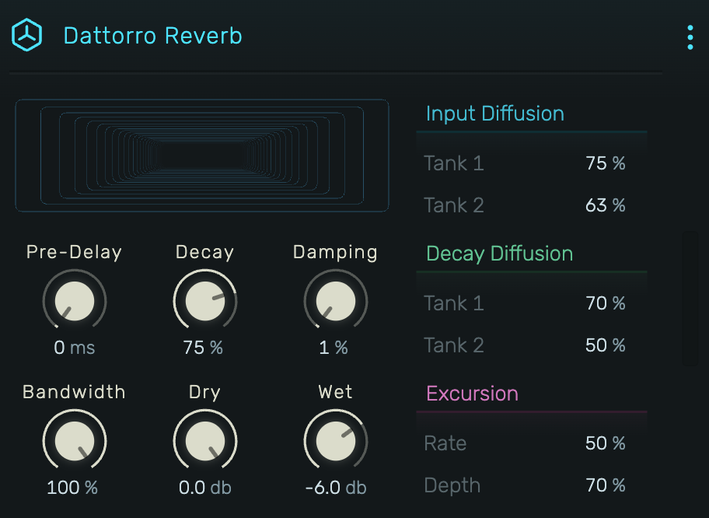The width and height of the screenshot is (709, 518).
Task: Click the Pre-Delay label
Action: (74, 252)
